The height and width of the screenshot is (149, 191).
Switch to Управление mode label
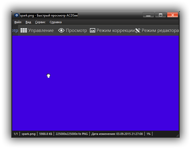tap(41, 30)
